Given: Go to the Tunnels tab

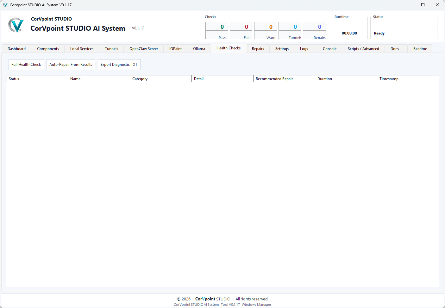Looking at the screenshot, I should tap(111, 49).
